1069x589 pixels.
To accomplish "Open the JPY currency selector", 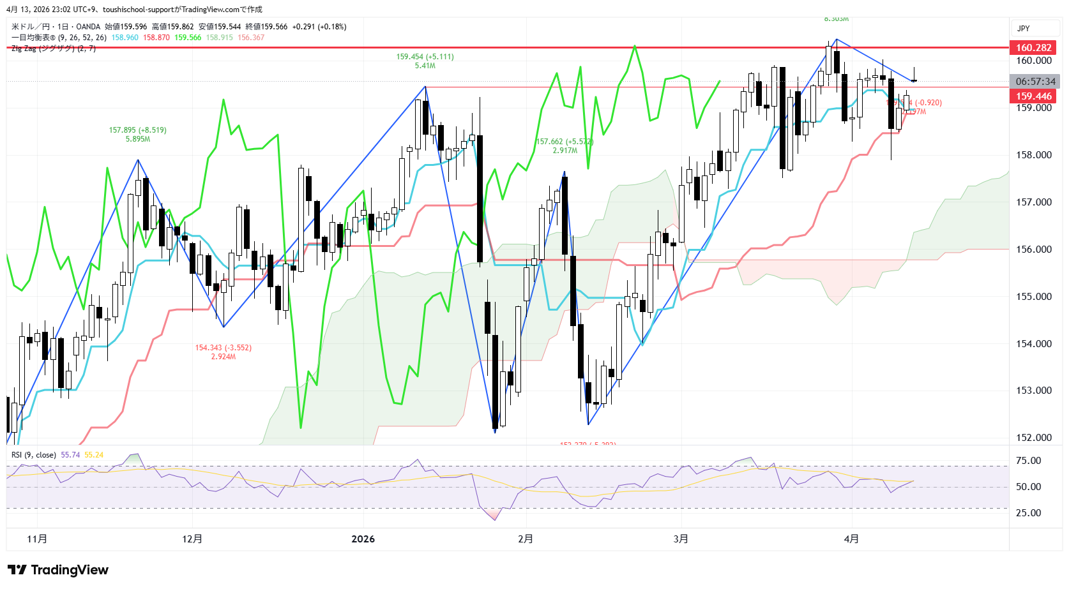I will point(1023,29).
